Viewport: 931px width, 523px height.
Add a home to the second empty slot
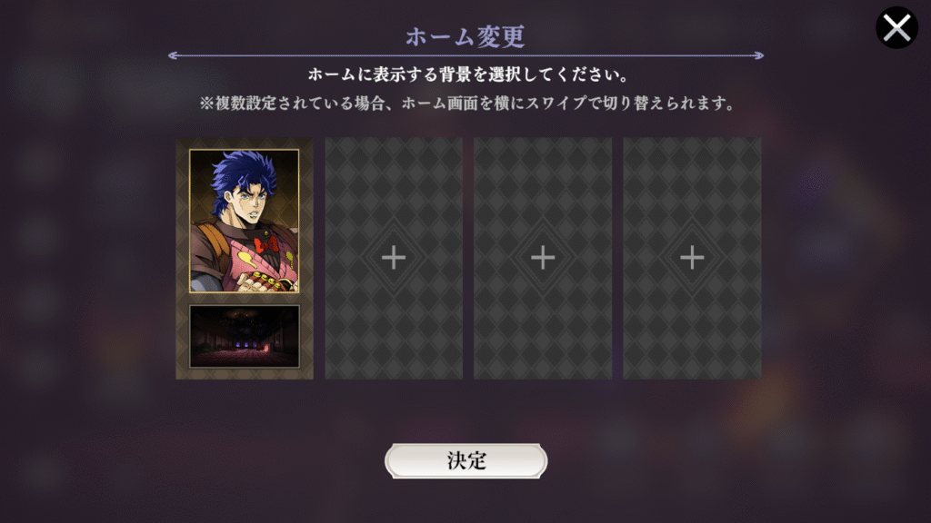tap(394, 259)
